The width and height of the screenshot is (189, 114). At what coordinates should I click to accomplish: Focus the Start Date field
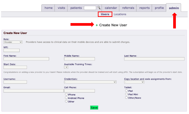[x=15, y=67]
